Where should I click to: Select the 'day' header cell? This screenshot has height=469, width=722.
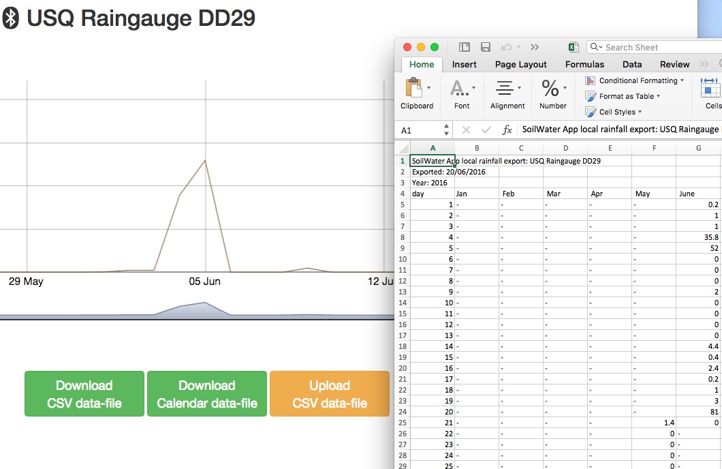tap(433, 194)
